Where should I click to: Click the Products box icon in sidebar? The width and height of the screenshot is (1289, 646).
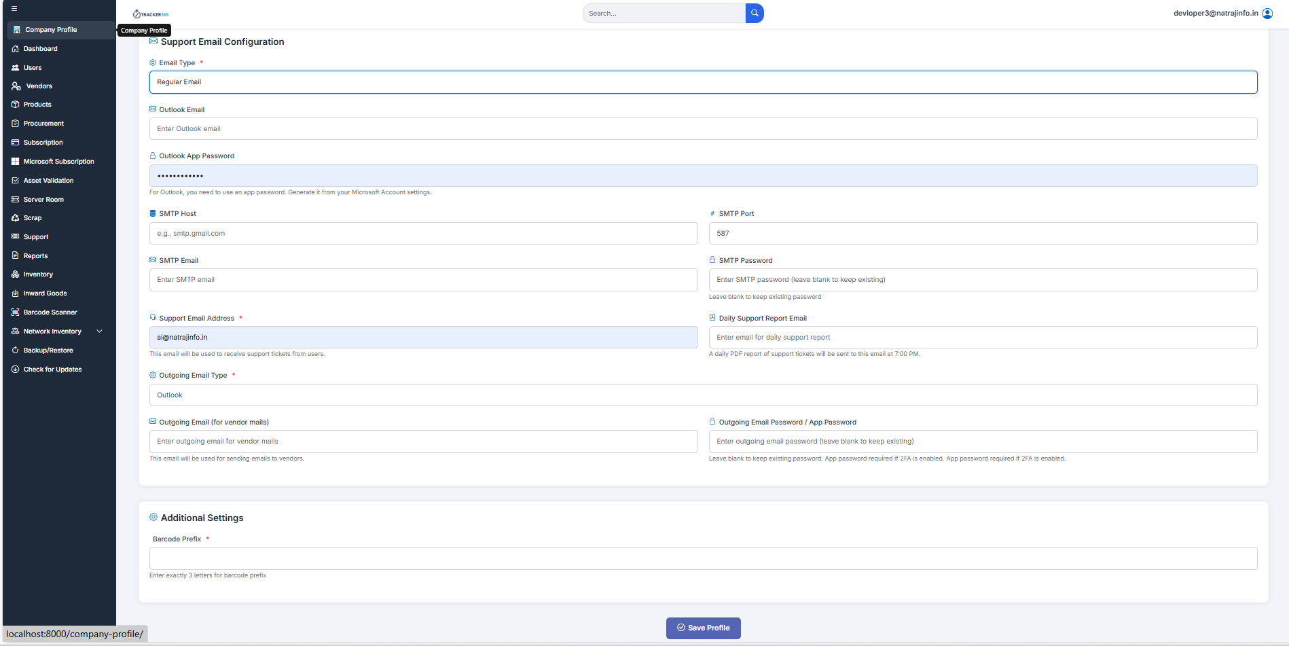[x=15, y=105]
